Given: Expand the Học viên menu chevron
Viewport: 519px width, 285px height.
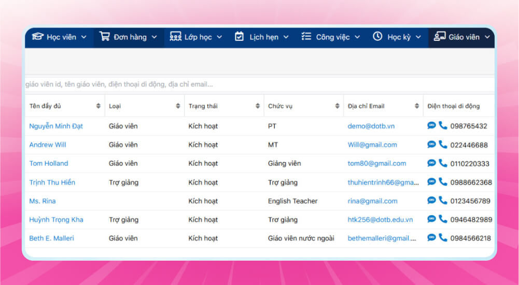Looking at the screenshot, I should click(84, 37).
